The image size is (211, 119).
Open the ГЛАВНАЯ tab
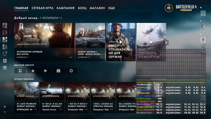click(21, 8)
